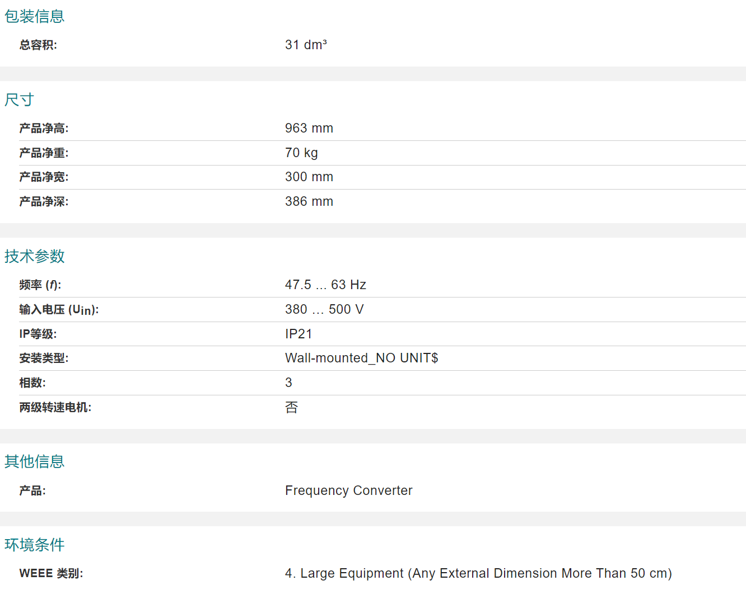The height and width of the screenshot is (590, 746).
Task: Click the 总容积 value 31 dm³
Action: [x=306, y=45]
